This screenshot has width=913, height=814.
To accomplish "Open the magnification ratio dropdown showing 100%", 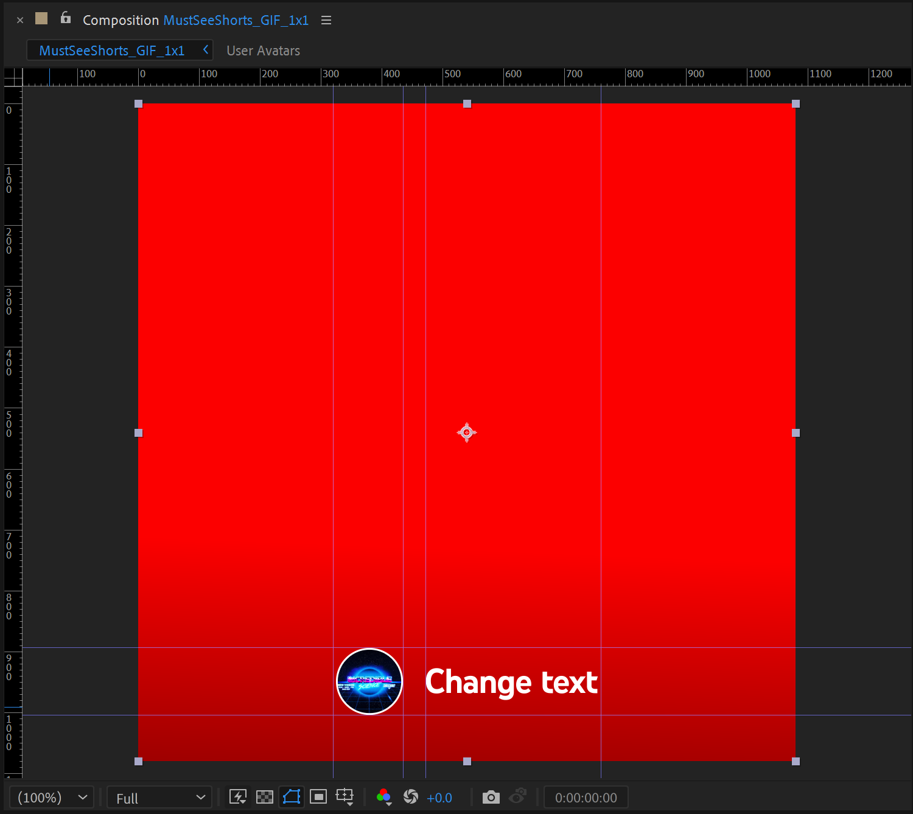I will pos(51,797).
